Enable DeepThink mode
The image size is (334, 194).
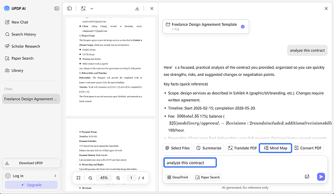tap(178, 177)
